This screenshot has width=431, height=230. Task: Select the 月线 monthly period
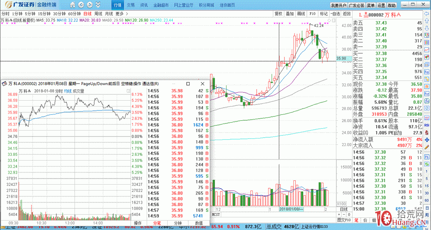[x=109, y=14]
